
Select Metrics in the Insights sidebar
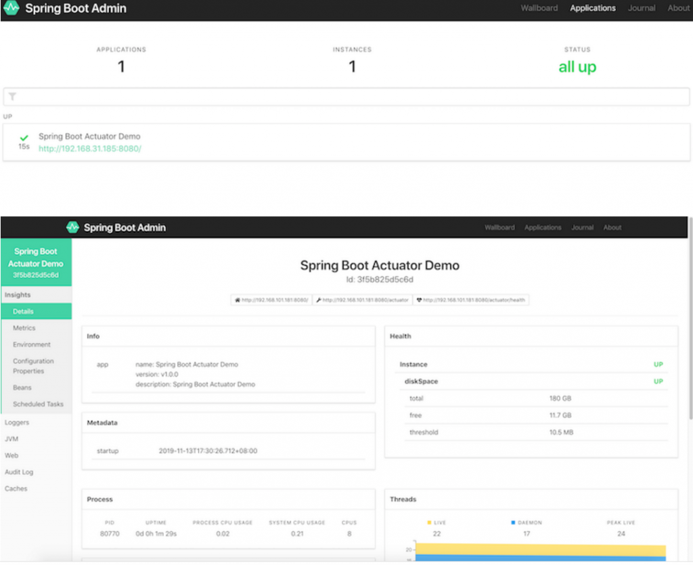(24, 328)
